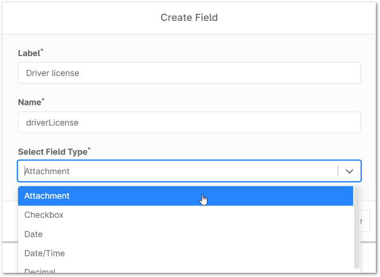Click the asterisk next to Select Field Type

tap(89, 149)
